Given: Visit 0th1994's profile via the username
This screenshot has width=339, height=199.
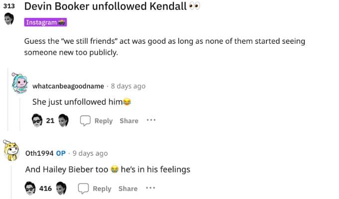Looking at the screenshot, I should 39,153.
